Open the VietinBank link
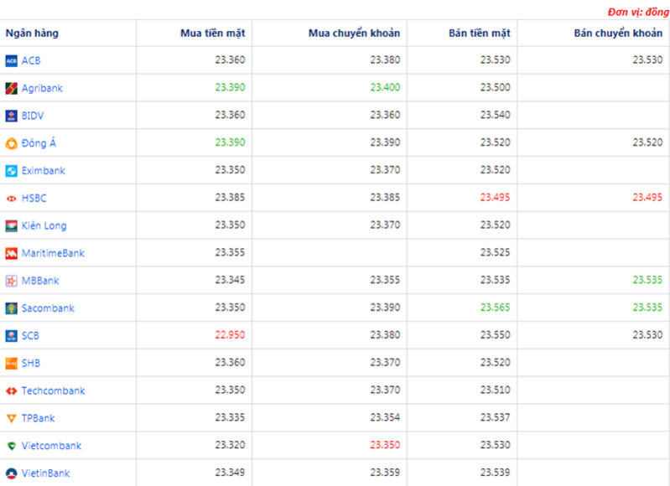 (x=45, y=473)
